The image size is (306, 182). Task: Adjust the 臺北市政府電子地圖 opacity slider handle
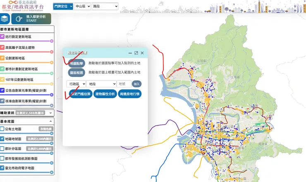point(52,172)
